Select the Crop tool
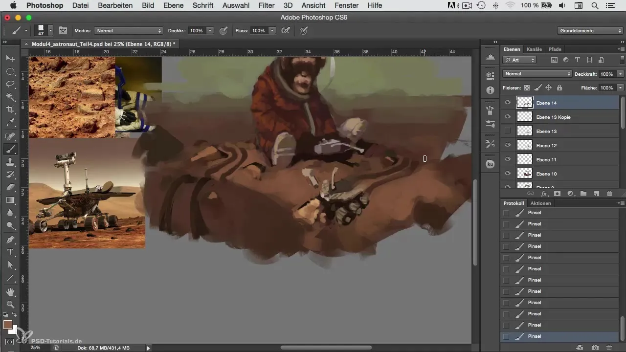626x352 pixels. (x=10, y=110)
